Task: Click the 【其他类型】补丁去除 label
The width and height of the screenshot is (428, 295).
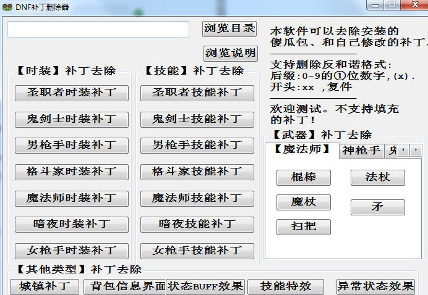Action: (79, 270)
